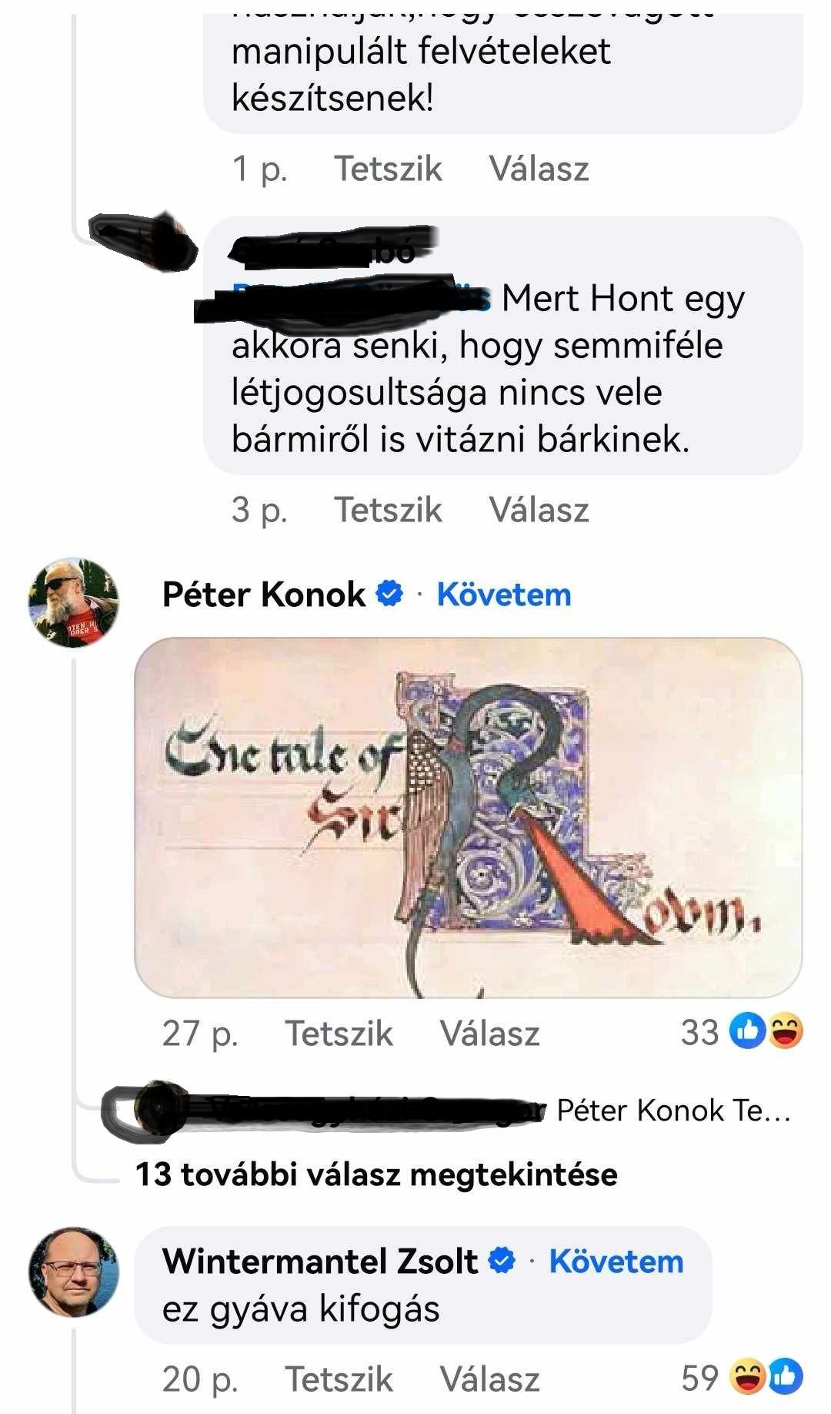This screenshot has width=831, height=1414.
Task: View laughing reaction on Wintermantel's comment
Action: click(x=748, y=1378)
